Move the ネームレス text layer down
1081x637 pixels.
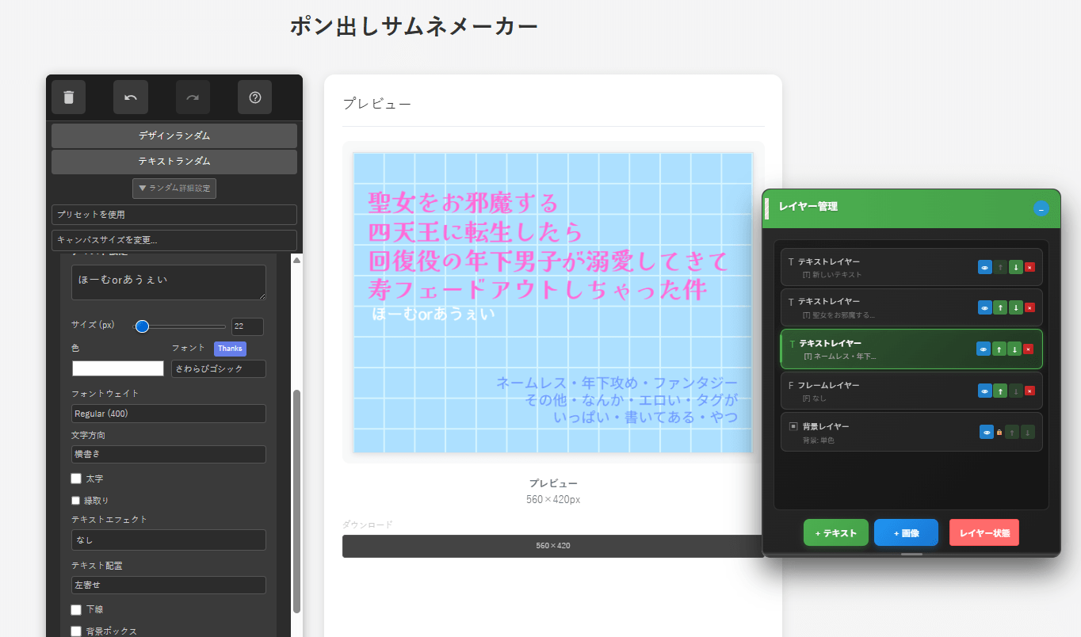1014,349
